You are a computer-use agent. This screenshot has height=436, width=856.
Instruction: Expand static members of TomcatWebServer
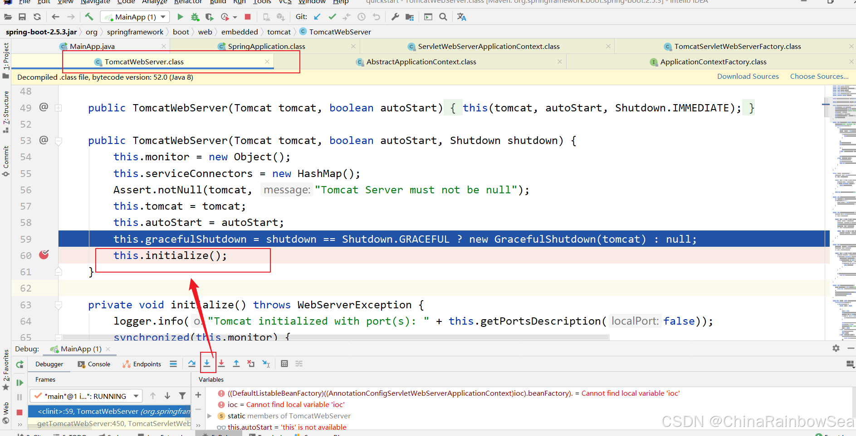(210, 416)
